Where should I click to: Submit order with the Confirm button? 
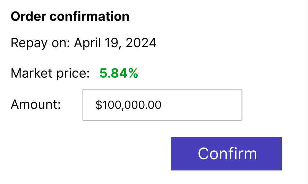pyautogui.click(x=226, y=153)
